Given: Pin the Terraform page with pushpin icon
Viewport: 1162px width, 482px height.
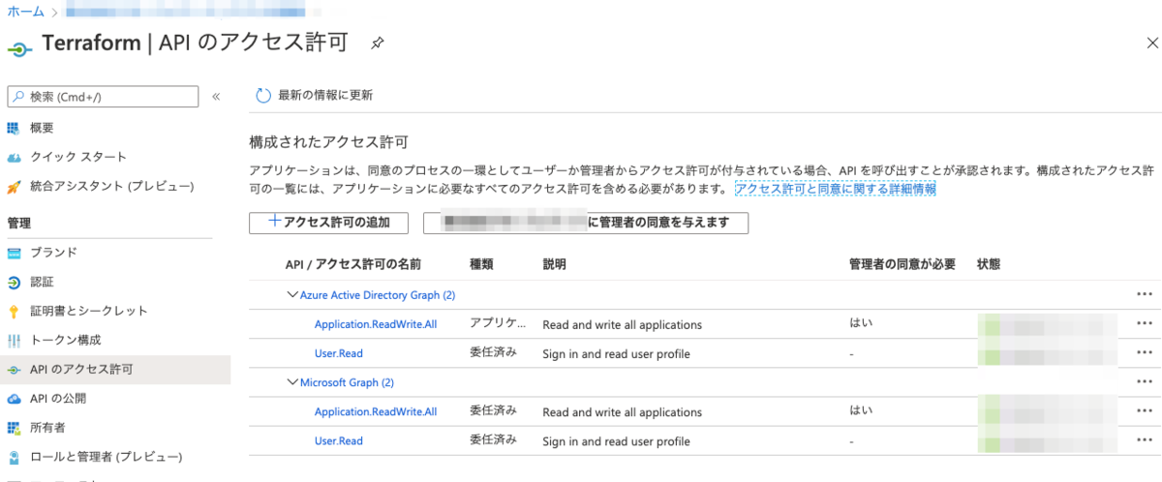Looking at the screenshot, I should (x=379, y=44).
